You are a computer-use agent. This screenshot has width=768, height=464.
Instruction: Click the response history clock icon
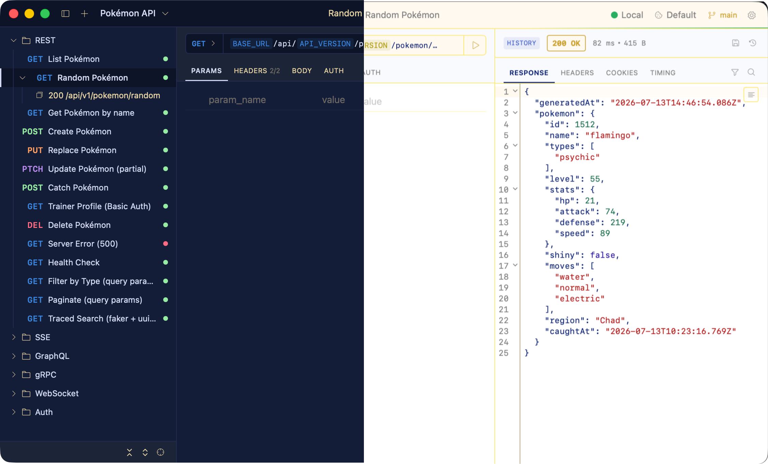coord(753,43)
